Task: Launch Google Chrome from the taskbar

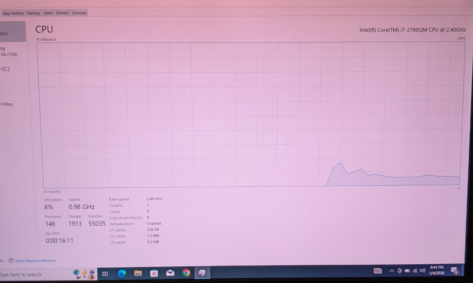Action: click(186, 273)
